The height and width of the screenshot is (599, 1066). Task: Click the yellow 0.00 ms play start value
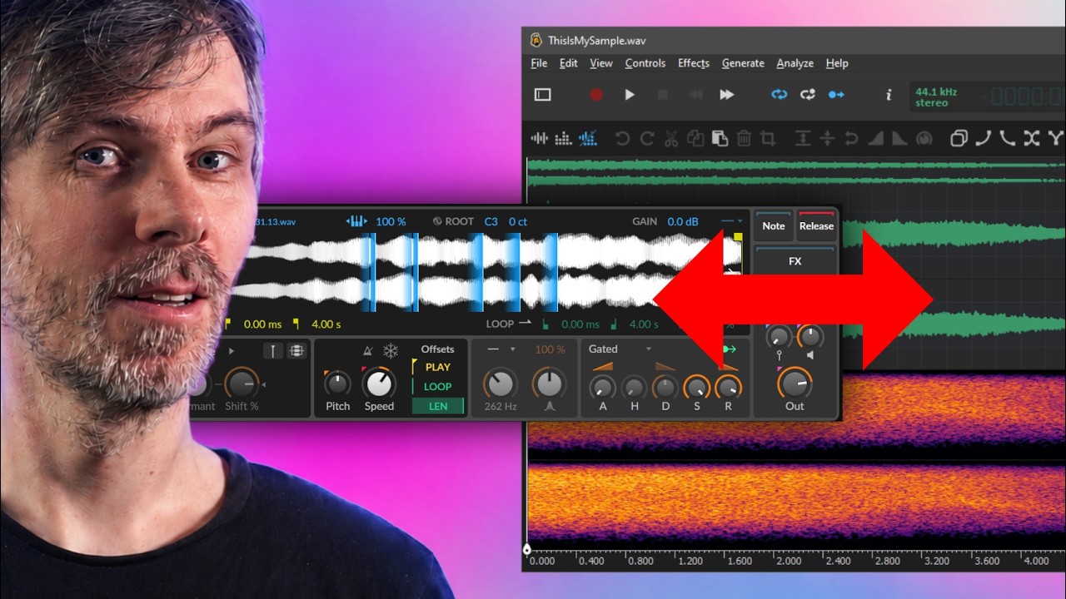[262, 324]
